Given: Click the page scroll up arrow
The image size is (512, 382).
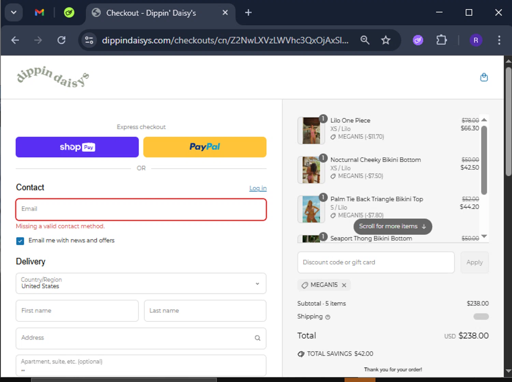Looking at the screenshot, I should (x=509, y=61).
